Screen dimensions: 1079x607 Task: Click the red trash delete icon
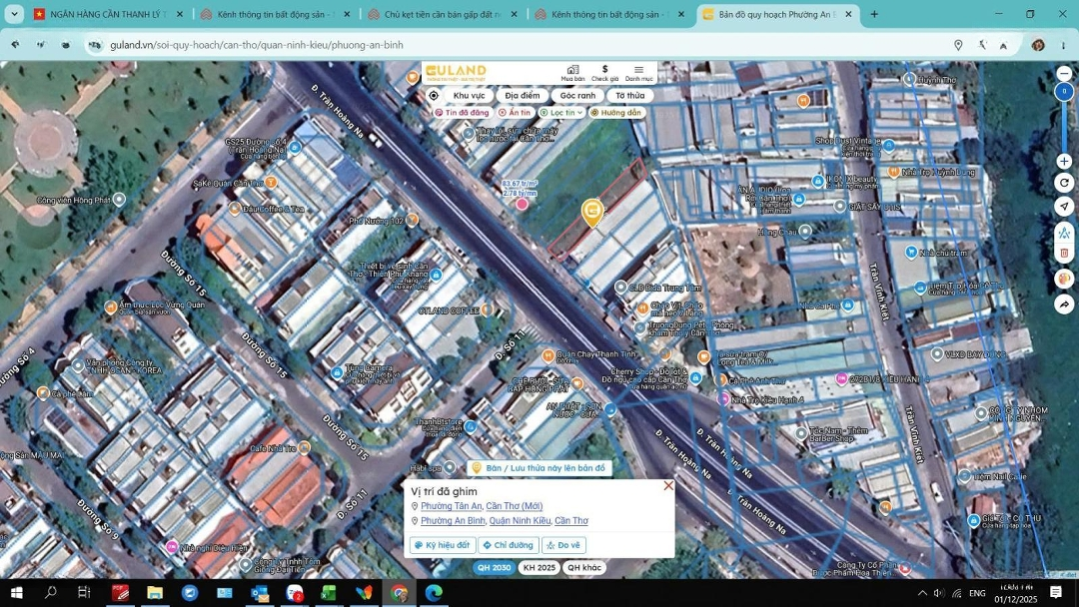1064,255
